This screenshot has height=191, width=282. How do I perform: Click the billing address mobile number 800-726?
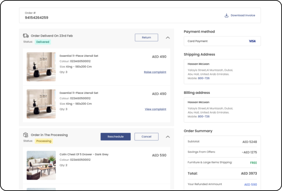click(x=204, y=117)
